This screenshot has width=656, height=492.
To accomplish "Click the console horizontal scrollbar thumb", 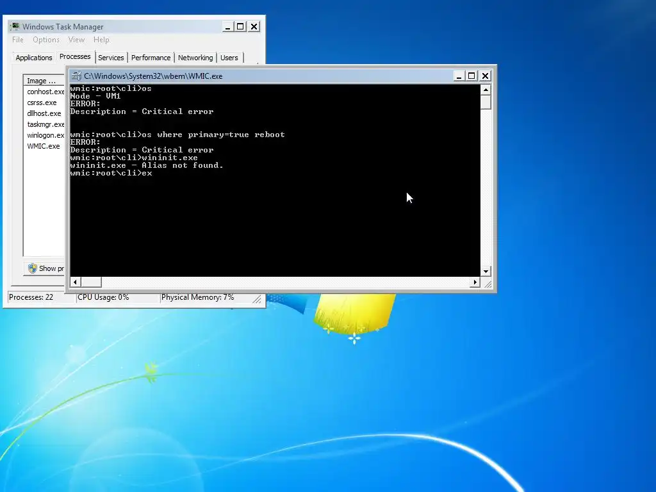I will [91, 283].
